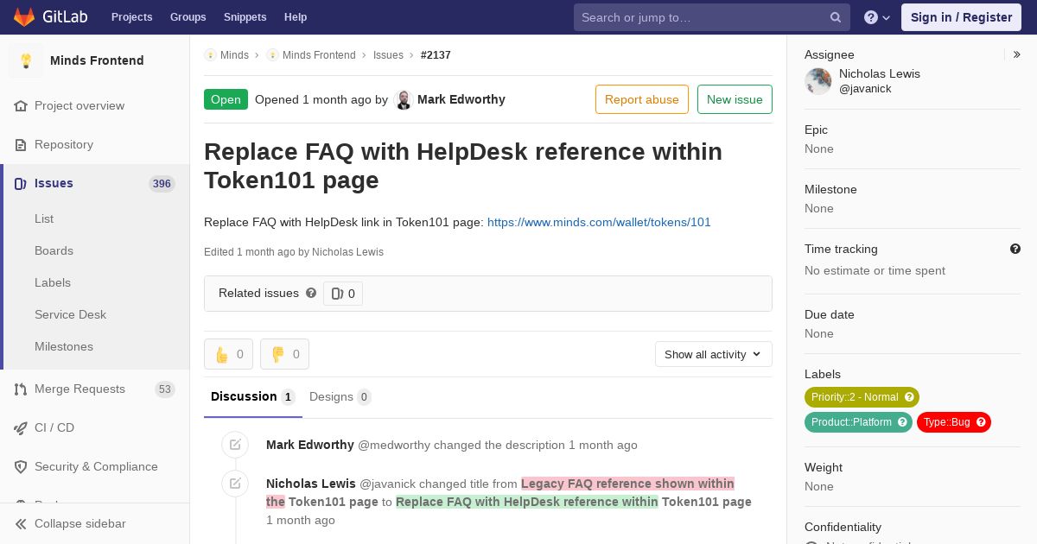Open the minds.com wallet tokens link
Viewport: 1037px width, 544px height.
599,222
